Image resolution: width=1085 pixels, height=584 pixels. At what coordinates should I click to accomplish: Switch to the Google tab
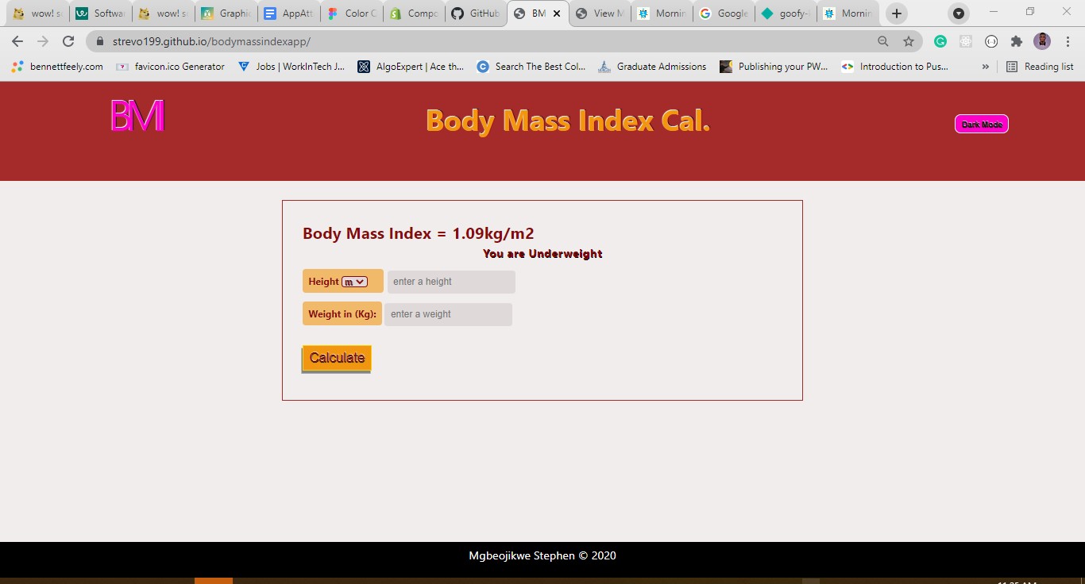(x=724, y=13)
